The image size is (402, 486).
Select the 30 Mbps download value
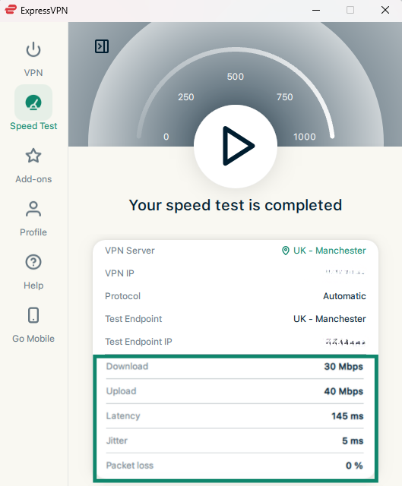point(343,366)
